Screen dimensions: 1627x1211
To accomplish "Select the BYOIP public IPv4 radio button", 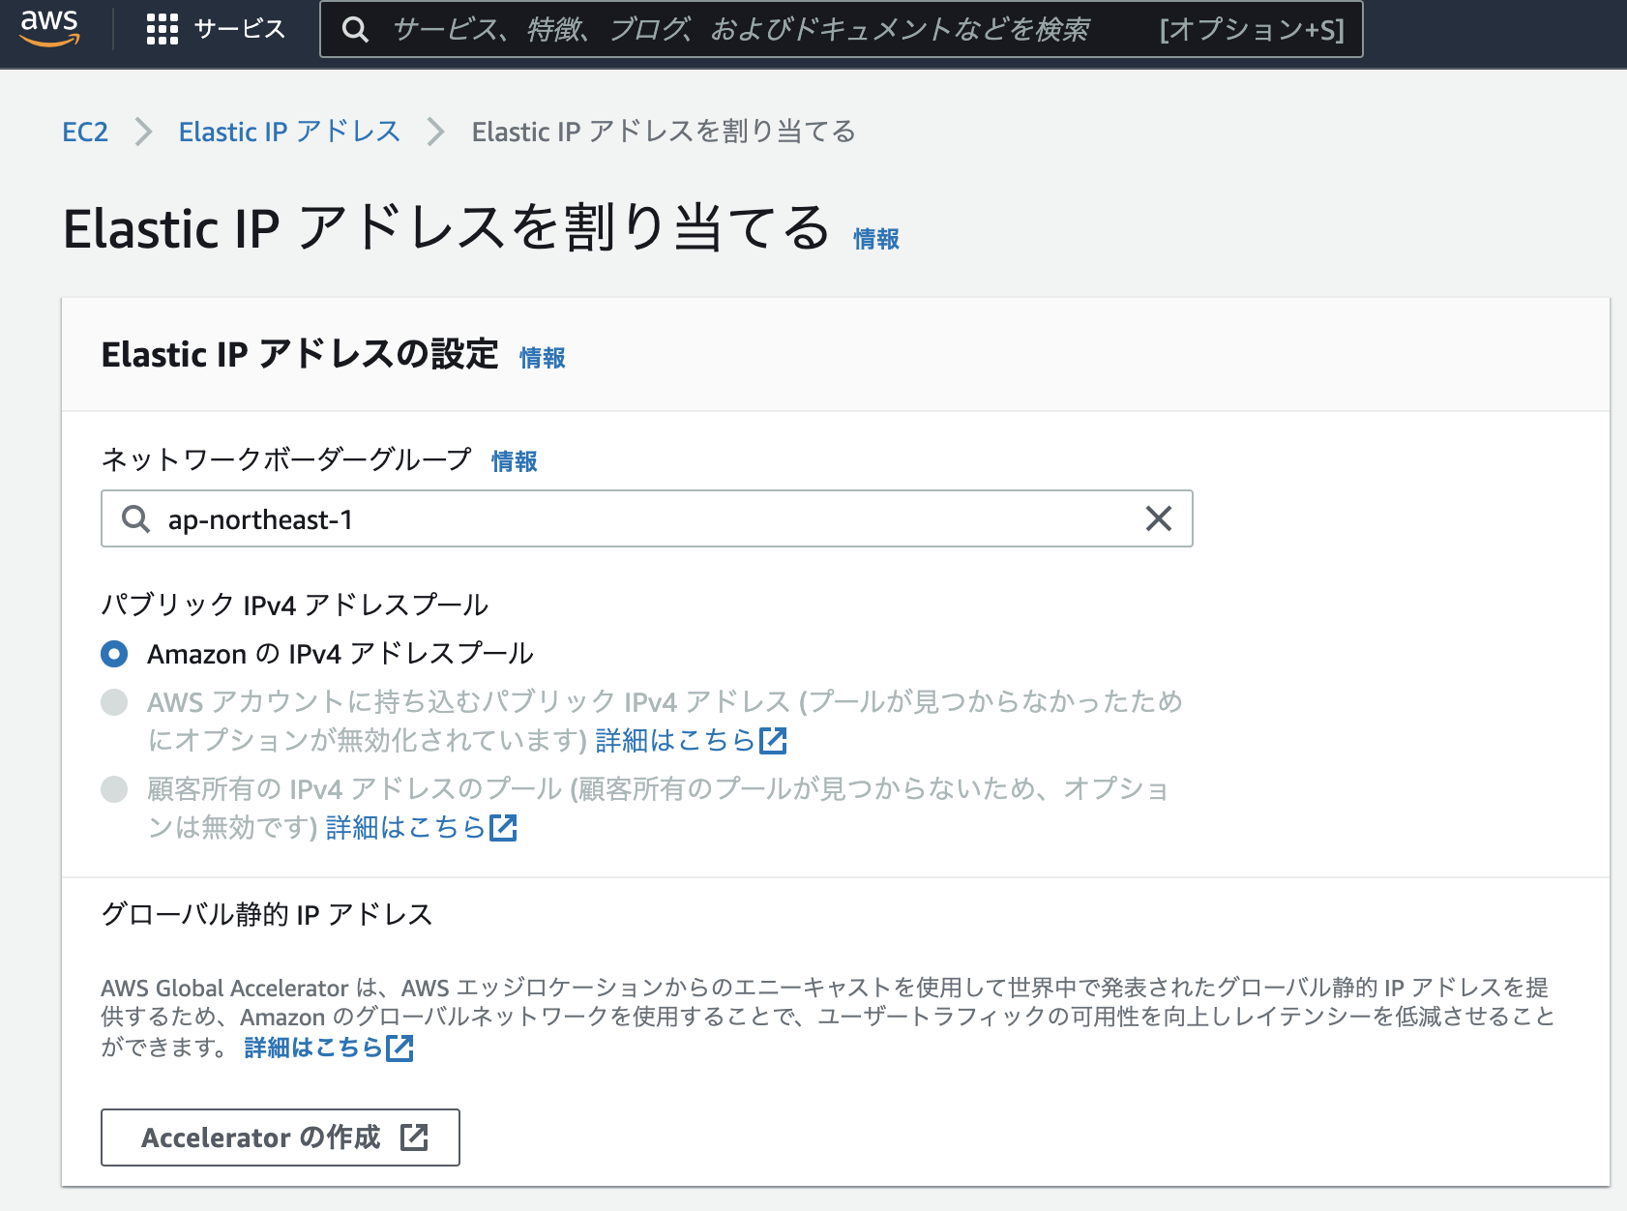I will [x=113, y=703].
